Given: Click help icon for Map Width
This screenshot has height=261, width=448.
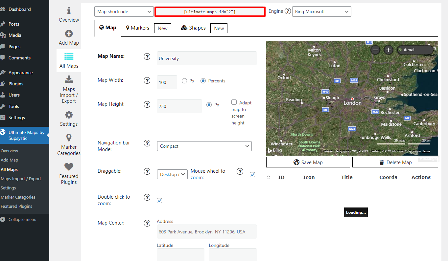Looking at the screenshot, I should click(147, 80).
